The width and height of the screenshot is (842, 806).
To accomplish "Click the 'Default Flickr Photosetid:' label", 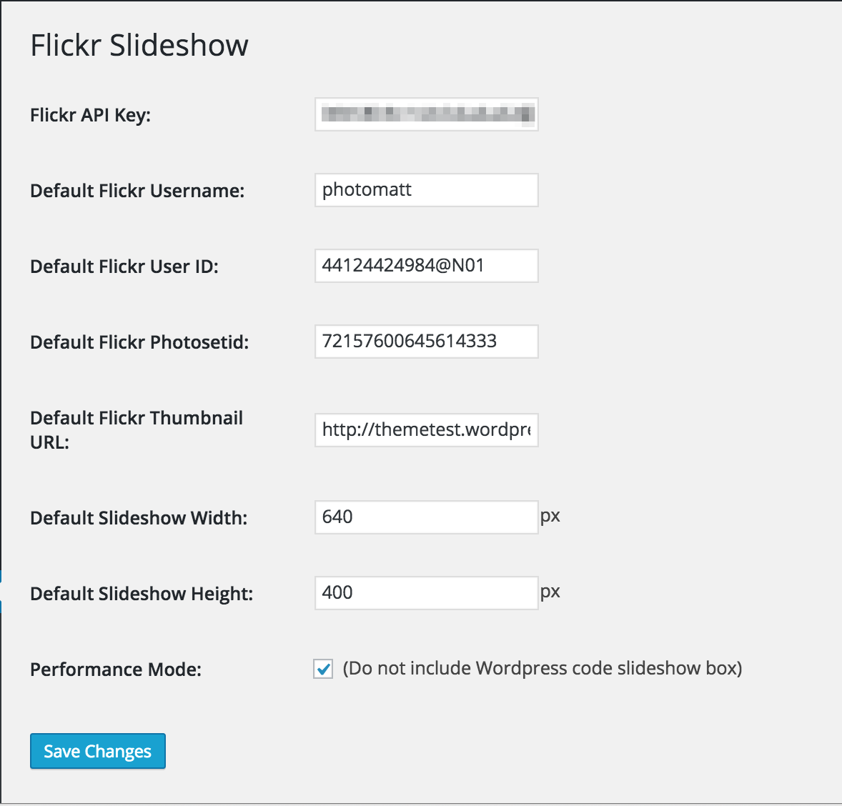I will click(x=139, y=342).
